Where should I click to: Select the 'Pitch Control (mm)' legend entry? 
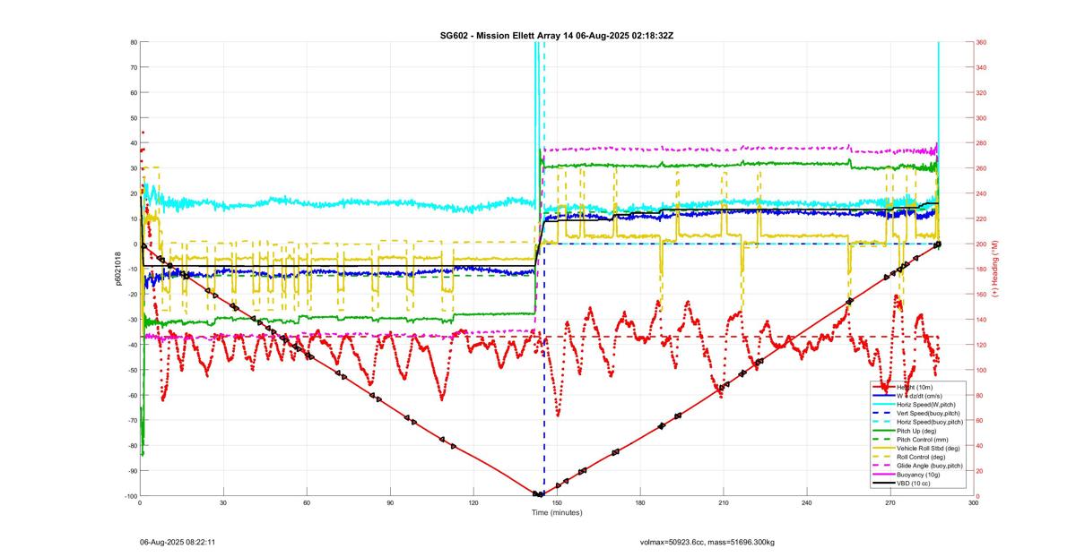pyautogui.click(x=911, y=440)
